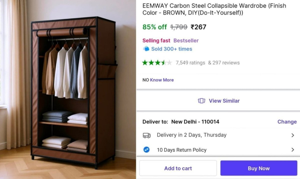Click the green star rating icons
Screen dimensions: 300x179
coord(157,62)
